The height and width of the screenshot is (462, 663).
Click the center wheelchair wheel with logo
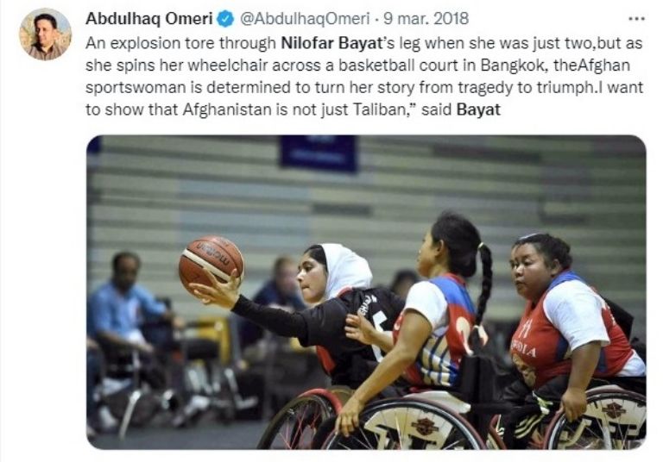(x=408, y=424)
